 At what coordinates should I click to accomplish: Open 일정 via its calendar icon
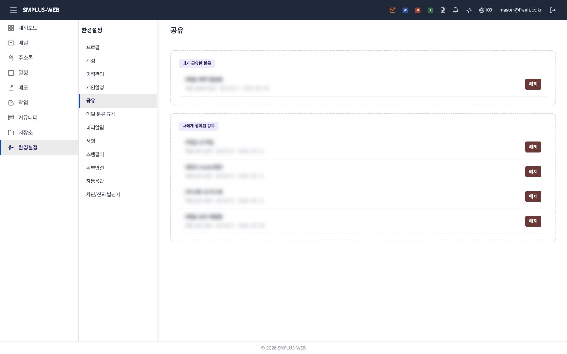(11, 73)
